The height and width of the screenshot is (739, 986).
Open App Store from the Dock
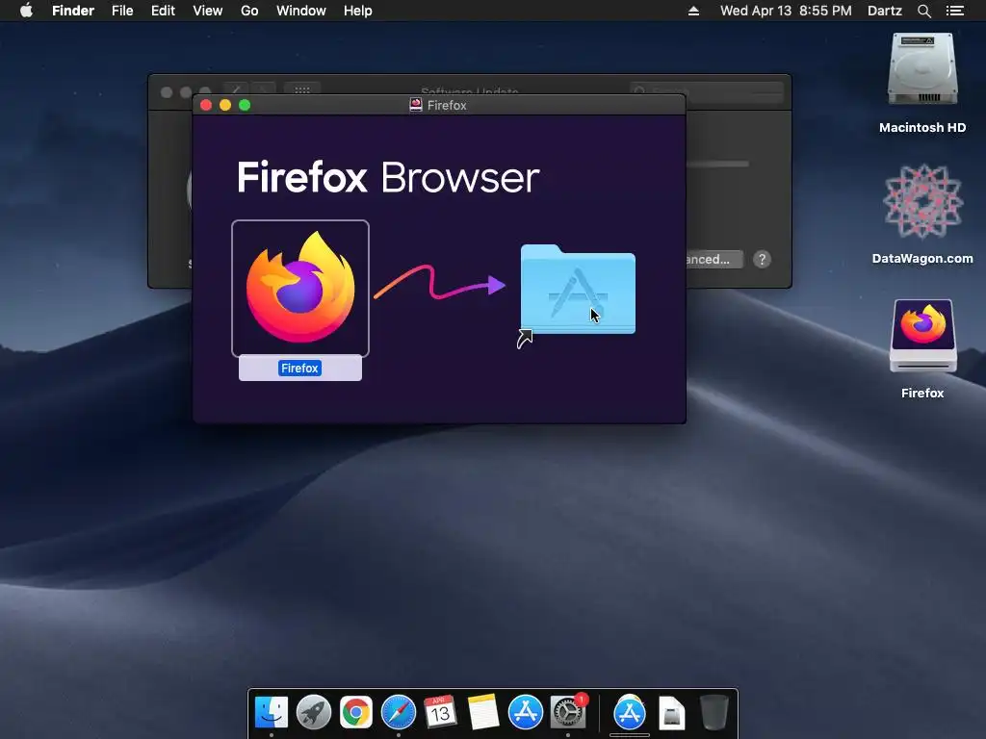pos(525,713)
